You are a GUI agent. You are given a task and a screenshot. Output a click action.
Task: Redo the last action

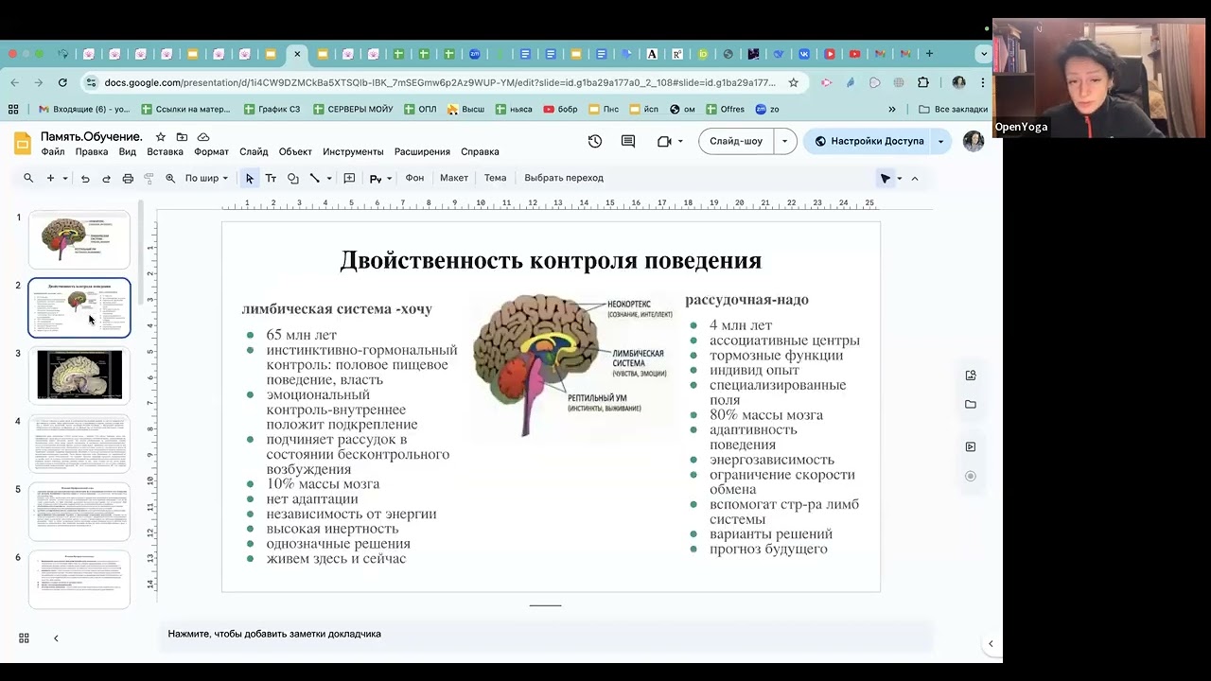[106, 178]
